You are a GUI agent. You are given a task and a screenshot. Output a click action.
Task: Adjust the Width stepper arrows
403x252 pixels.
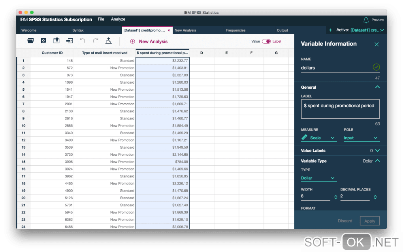(x=336, y=197)
